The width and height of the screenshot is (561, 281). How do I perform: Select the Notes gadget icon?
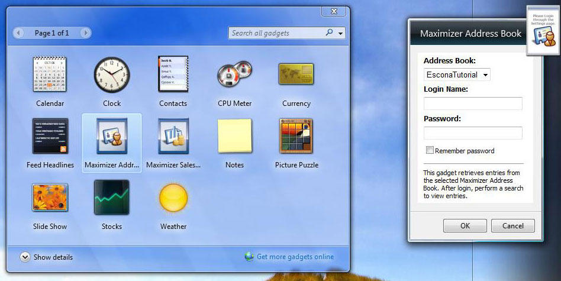[x=235, y=136]
